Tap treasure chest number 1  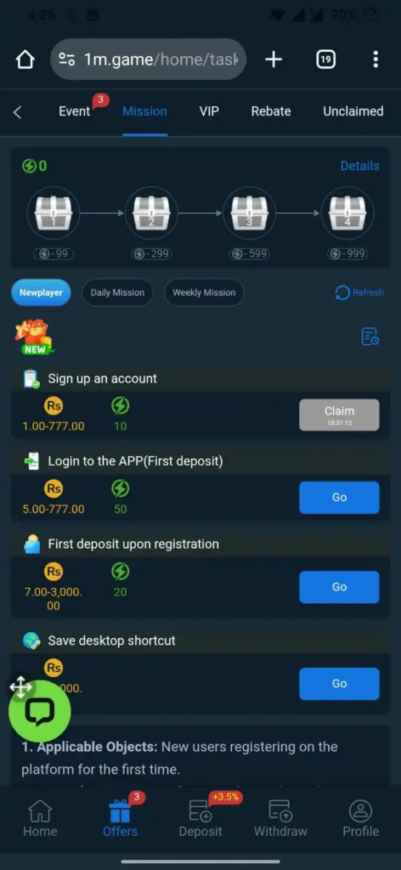pyautogui.click(x=54, y=212)
